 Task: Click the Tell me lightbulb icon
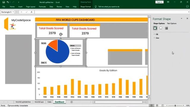(96, 7)
